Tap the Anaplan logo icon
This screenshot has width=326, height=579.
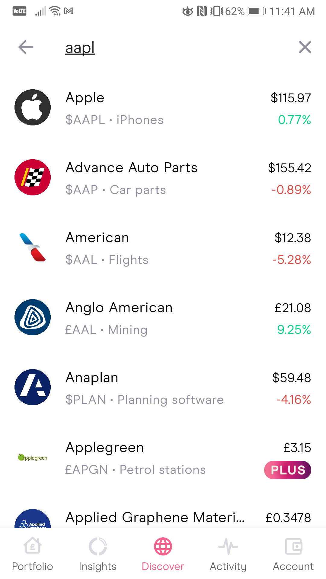(33, 387)
